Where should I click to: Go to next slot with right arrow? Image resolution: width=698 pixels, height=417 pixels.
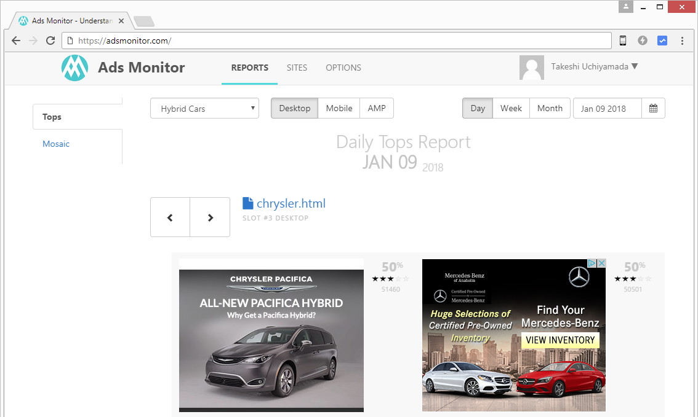[x=210, y=217]
